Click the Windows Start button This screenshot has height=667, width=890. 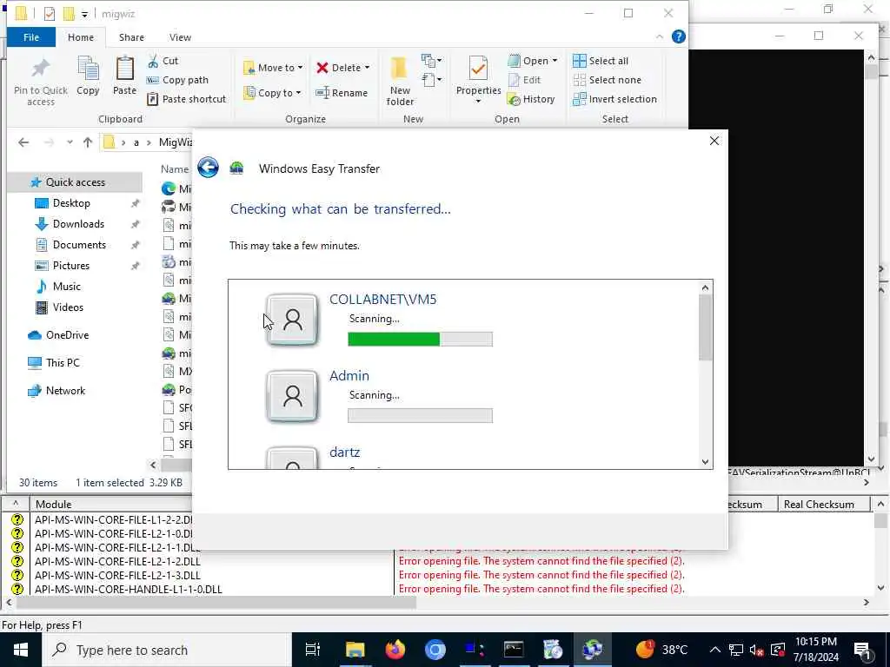[21, 650]
